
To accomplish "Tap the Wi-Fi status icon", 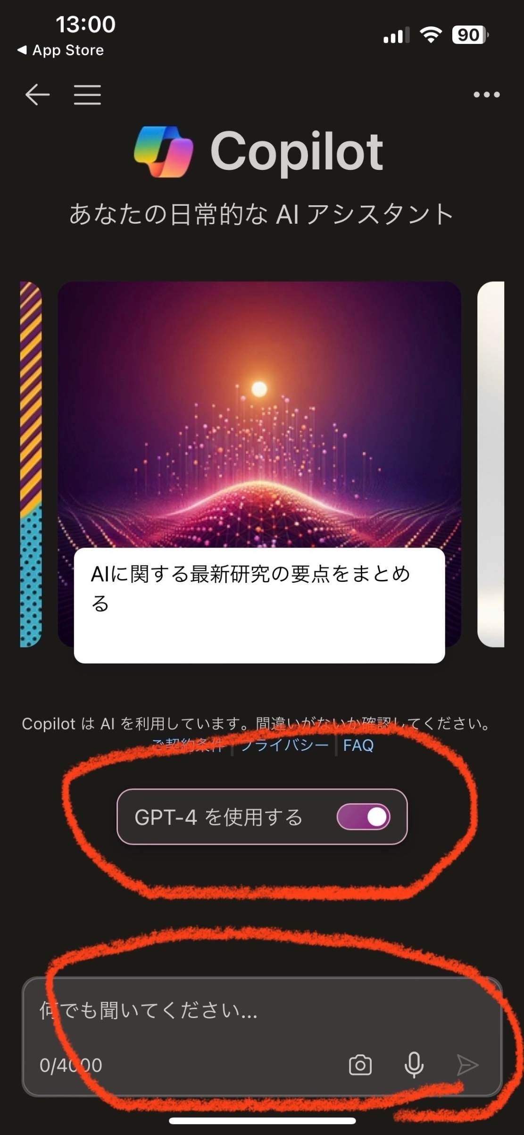I will click(x=431, y=35).
